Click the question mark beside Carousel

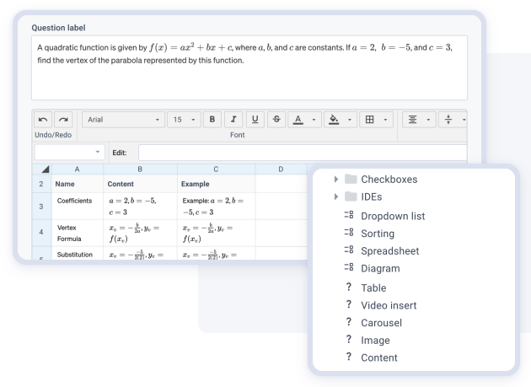[x=349, y=322]
